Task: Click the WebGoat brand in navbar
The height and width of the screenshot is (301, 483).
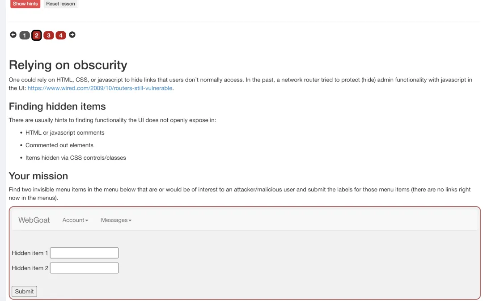Action: [x=34, y=220]
